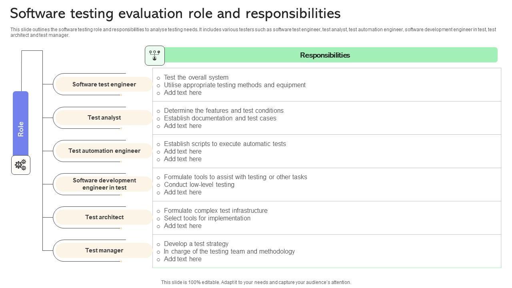Screen dimensions: 512x288
Task: Click the gears icon below Role bar
Action: [x=21, y=165]
